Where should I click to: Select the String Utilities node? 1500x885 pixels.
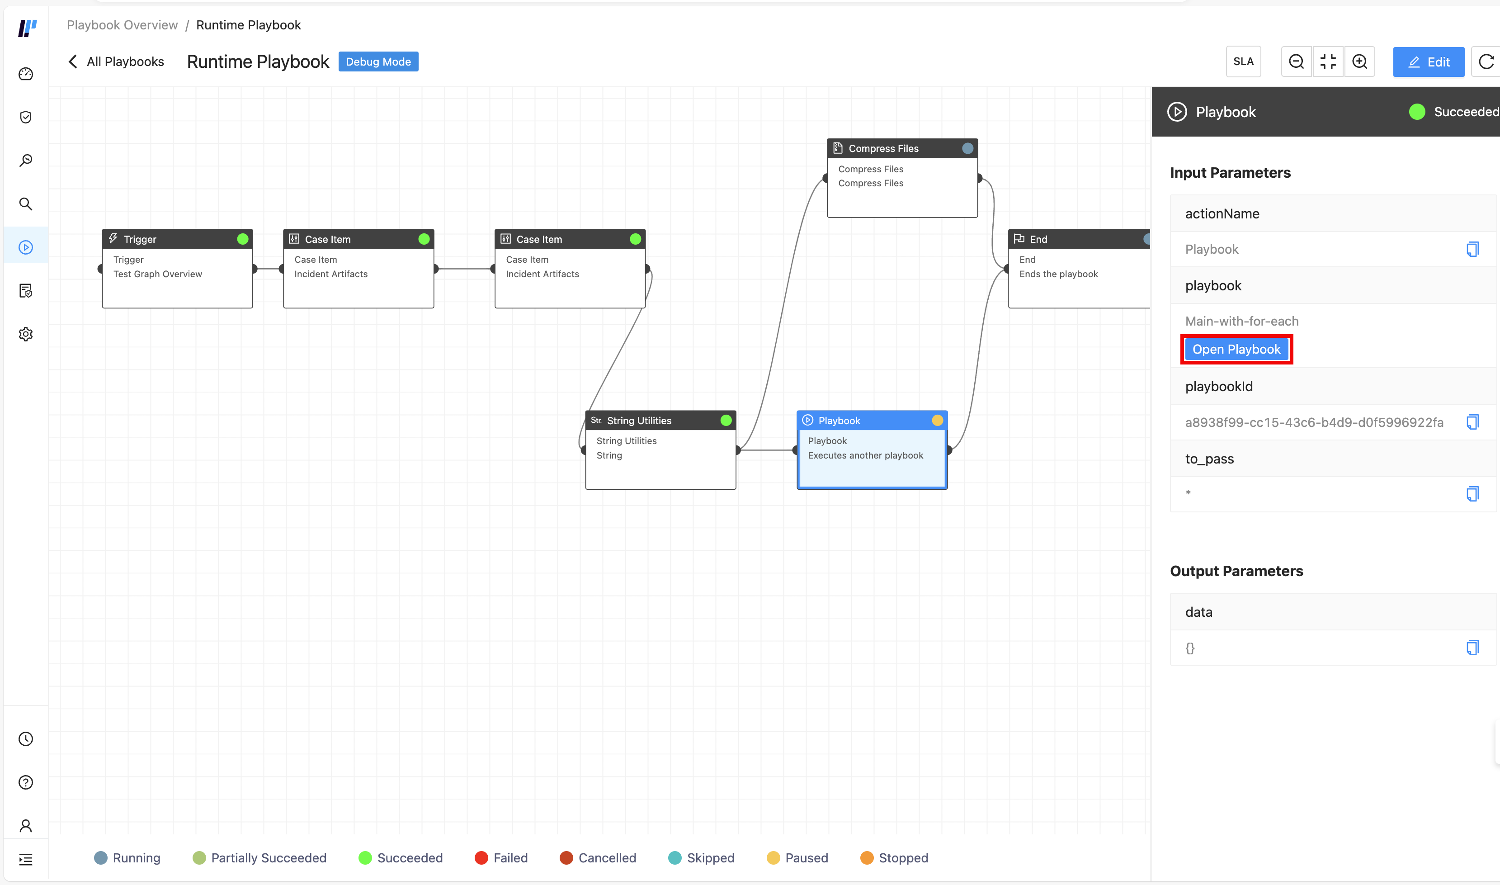click(x=660, y=450)
